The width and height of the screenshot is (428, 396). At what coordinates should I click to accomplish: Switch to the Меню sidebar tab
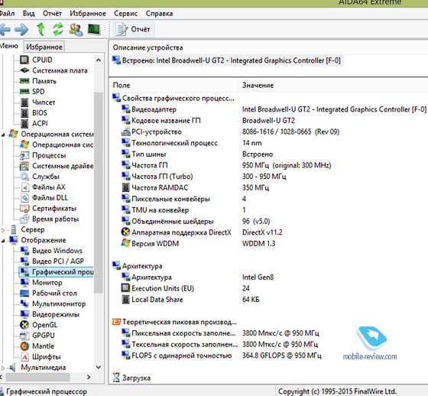pyautogui.click(x=9, y=46)
